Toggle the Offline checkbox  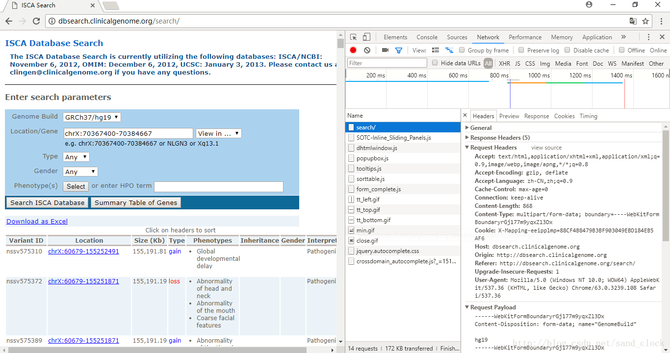622,50
